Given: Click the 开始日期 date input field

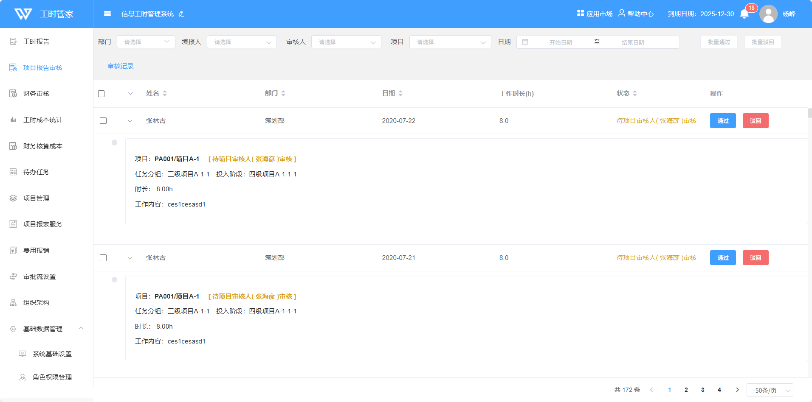Looking at the screenshot, I should tap(560, 42).
